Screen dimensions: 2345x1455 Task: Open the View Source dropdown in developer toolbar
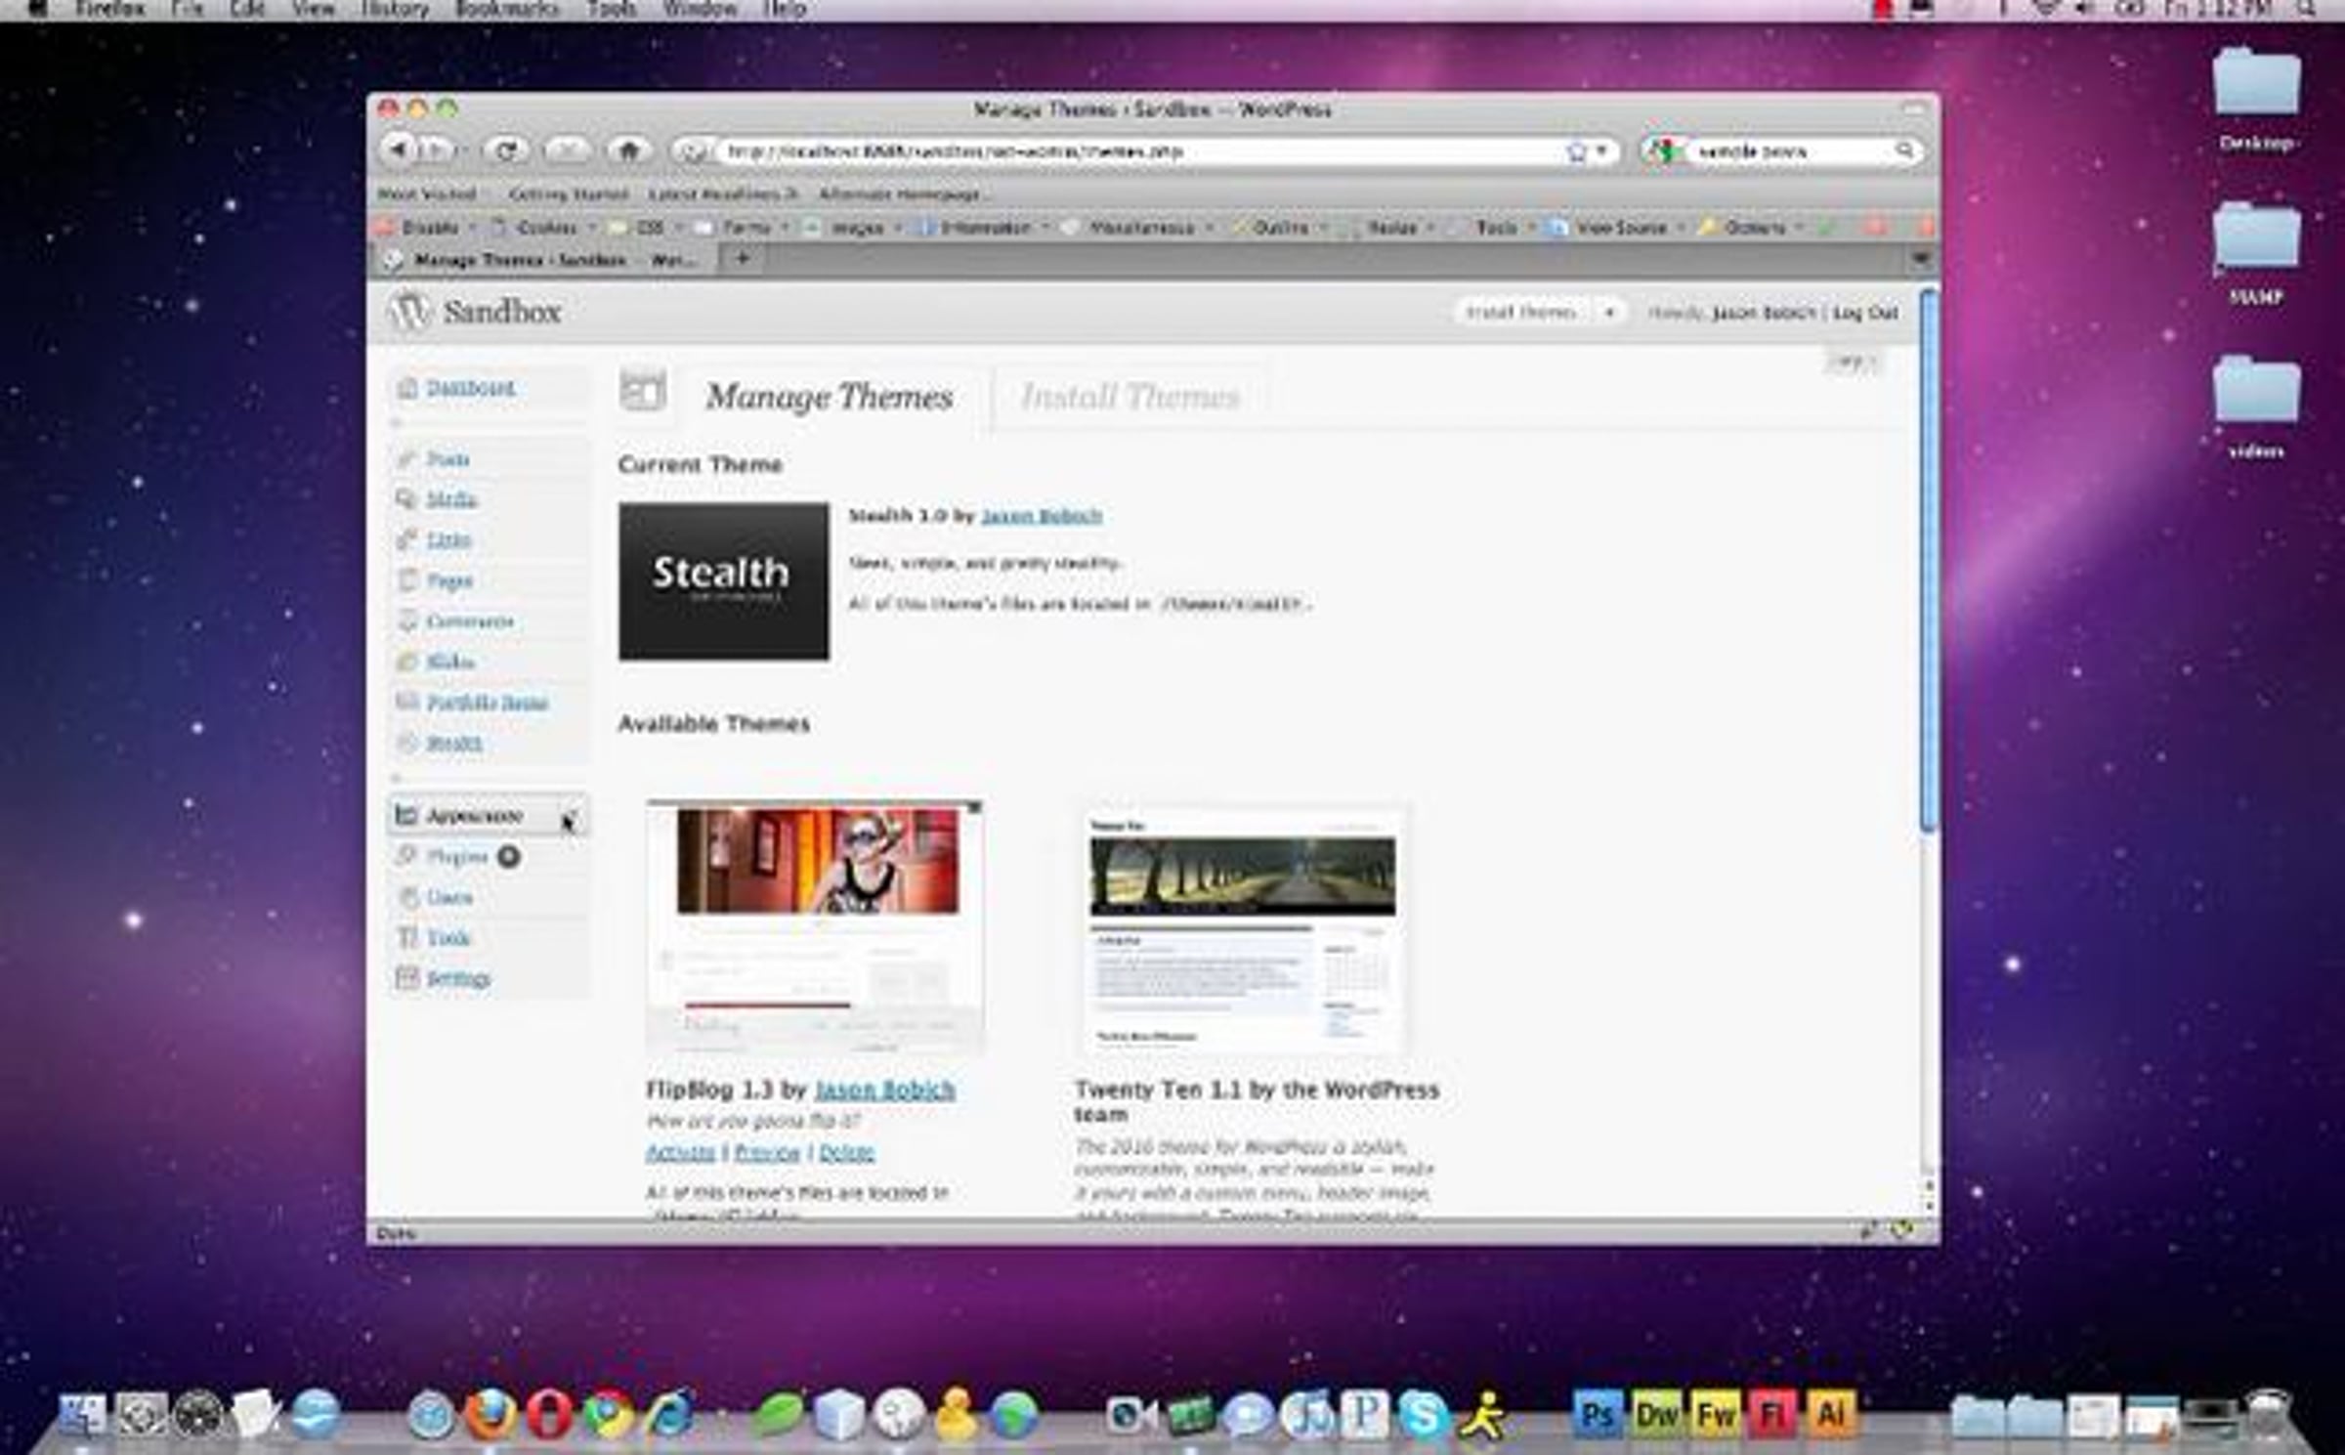tap(1617, 228)
